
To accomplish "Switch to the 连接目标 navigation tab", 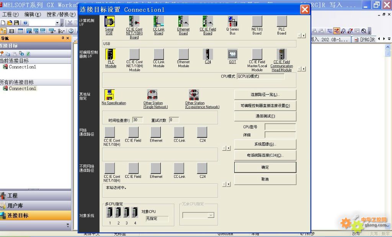I will click(36, 216).
